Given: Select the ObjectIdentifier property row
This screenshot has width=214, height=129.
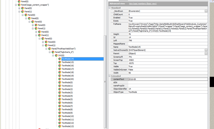Looking at the screenshot, I should tap(159, 89).
